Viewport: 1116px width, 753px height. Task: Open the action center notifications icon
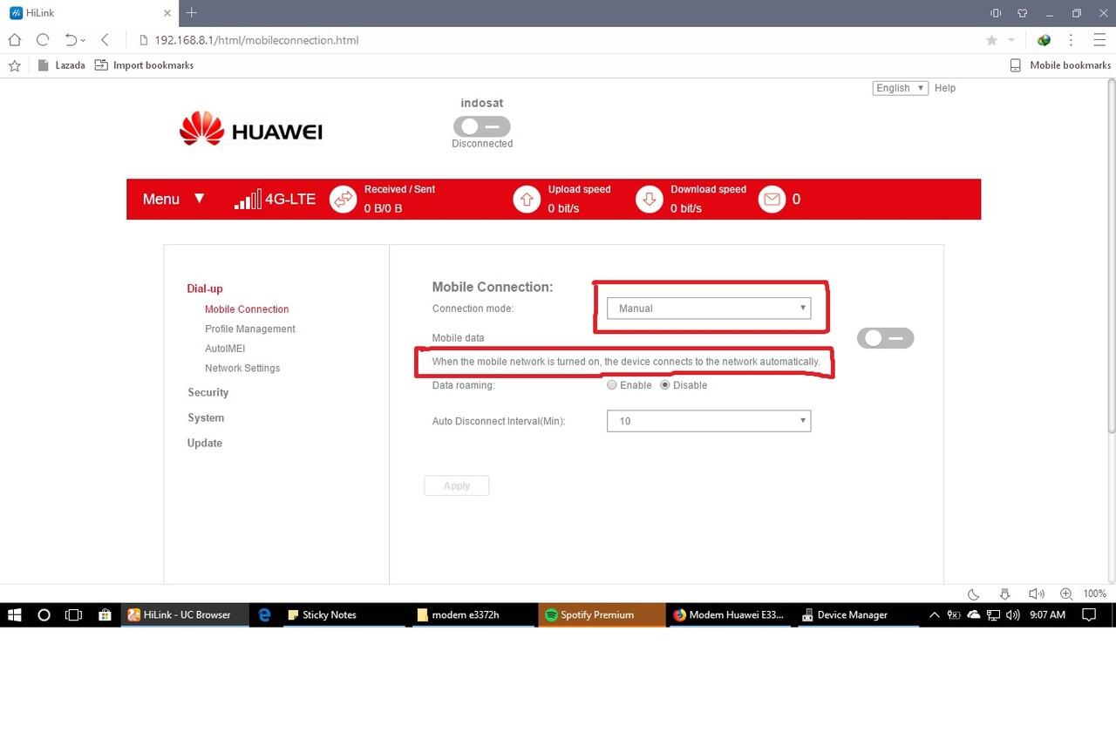point(1089,614)
